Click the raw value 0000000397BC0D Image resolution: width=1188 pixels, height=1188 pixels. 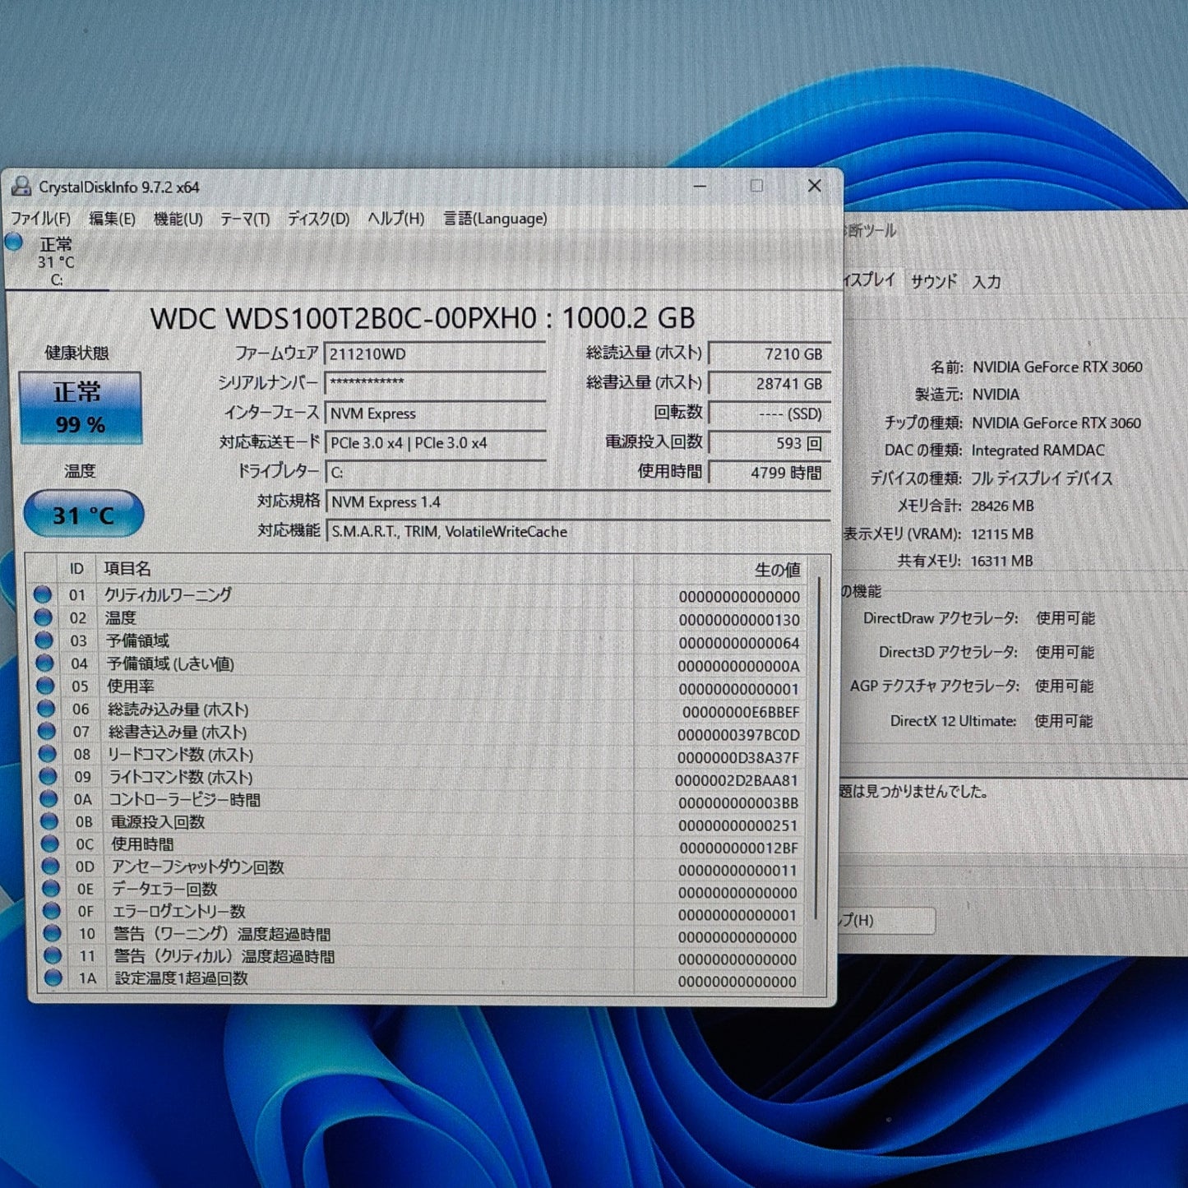click(738, 735)
